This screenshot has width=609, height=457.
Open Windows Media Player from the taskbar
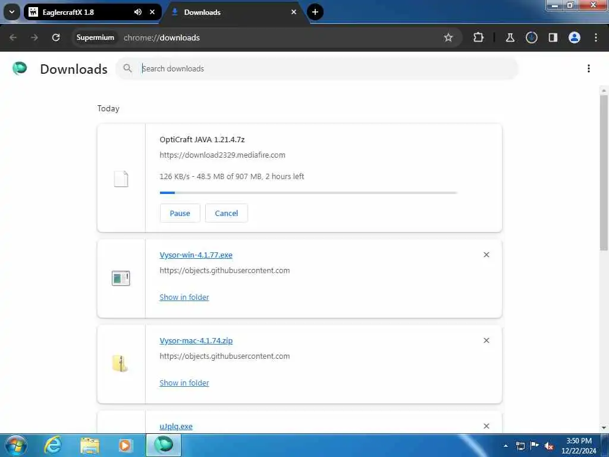point(125,445)
